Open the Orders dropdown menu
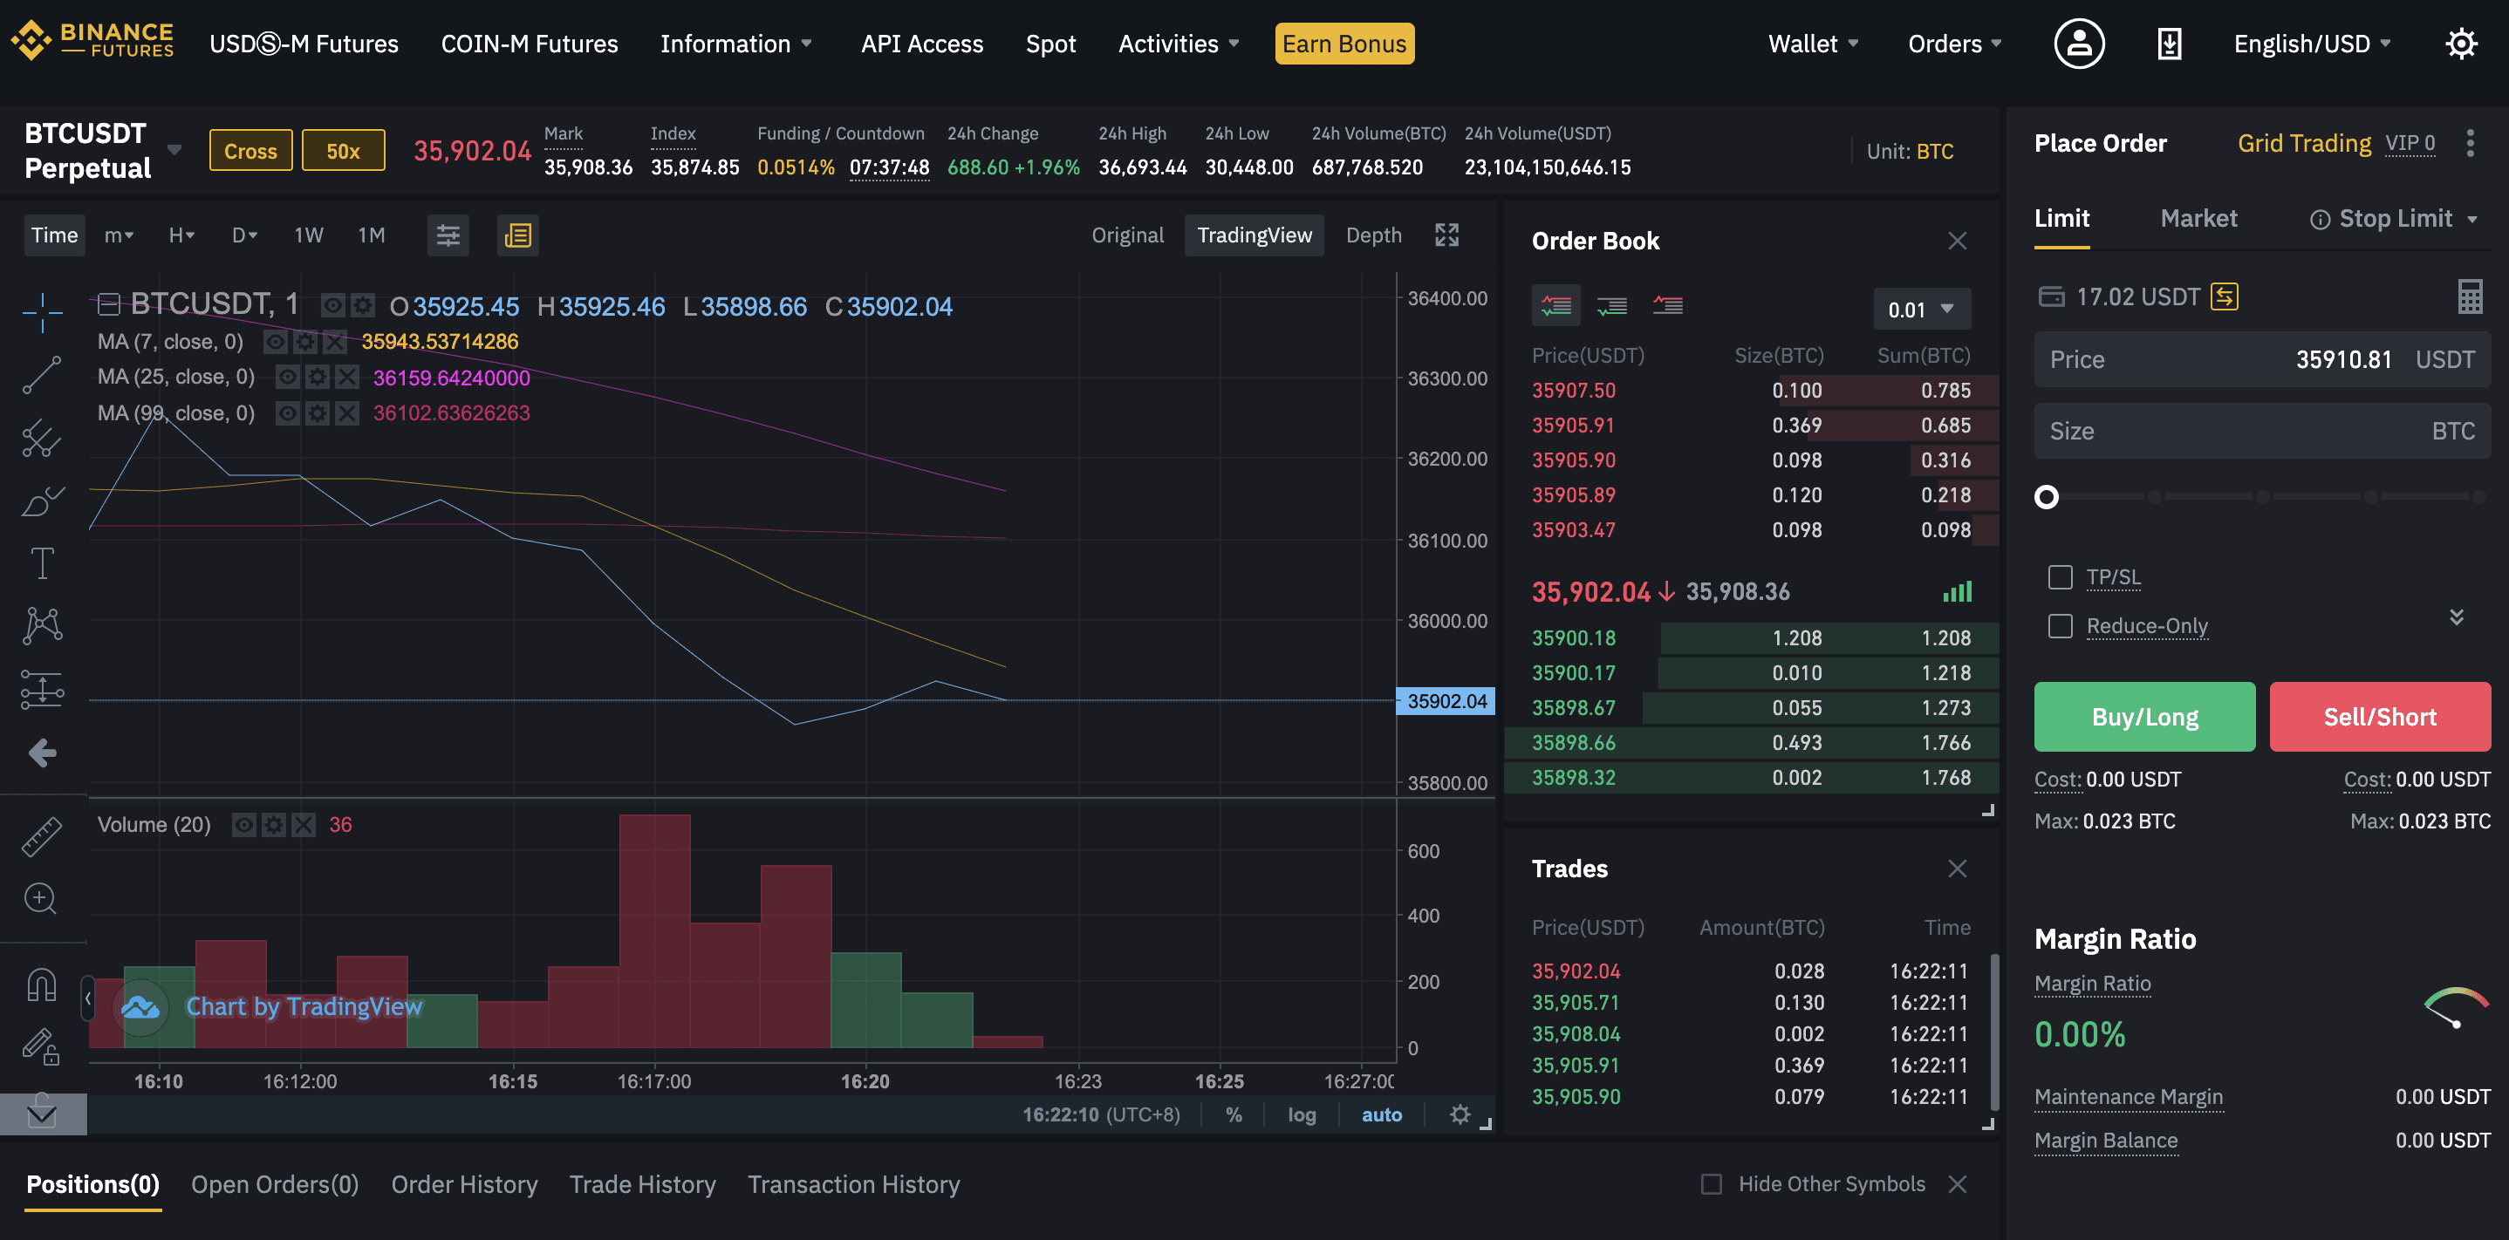This screenshot has width=2509, height=1240. 1955,44
